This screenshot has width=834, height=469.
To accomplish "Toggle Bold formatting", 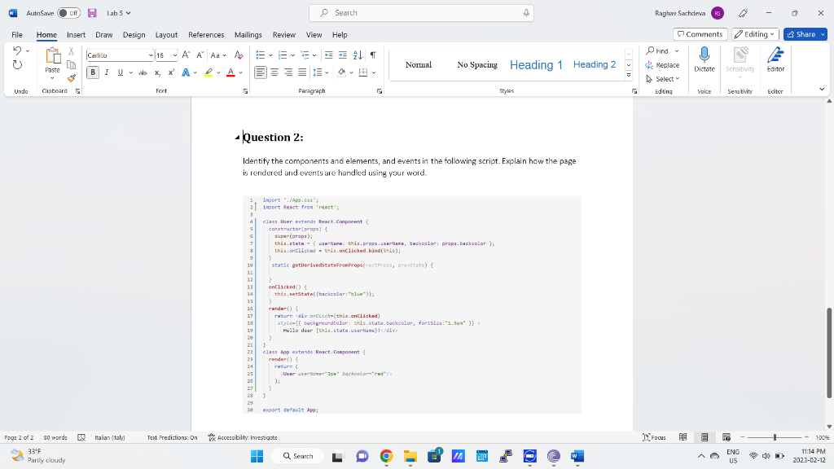I will pyautogui.click(x=93, y=72).
